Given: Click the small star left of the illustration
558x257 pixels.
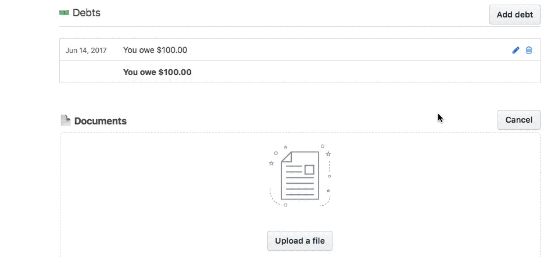Looking at the screenshot, I should tap(271, 163).
